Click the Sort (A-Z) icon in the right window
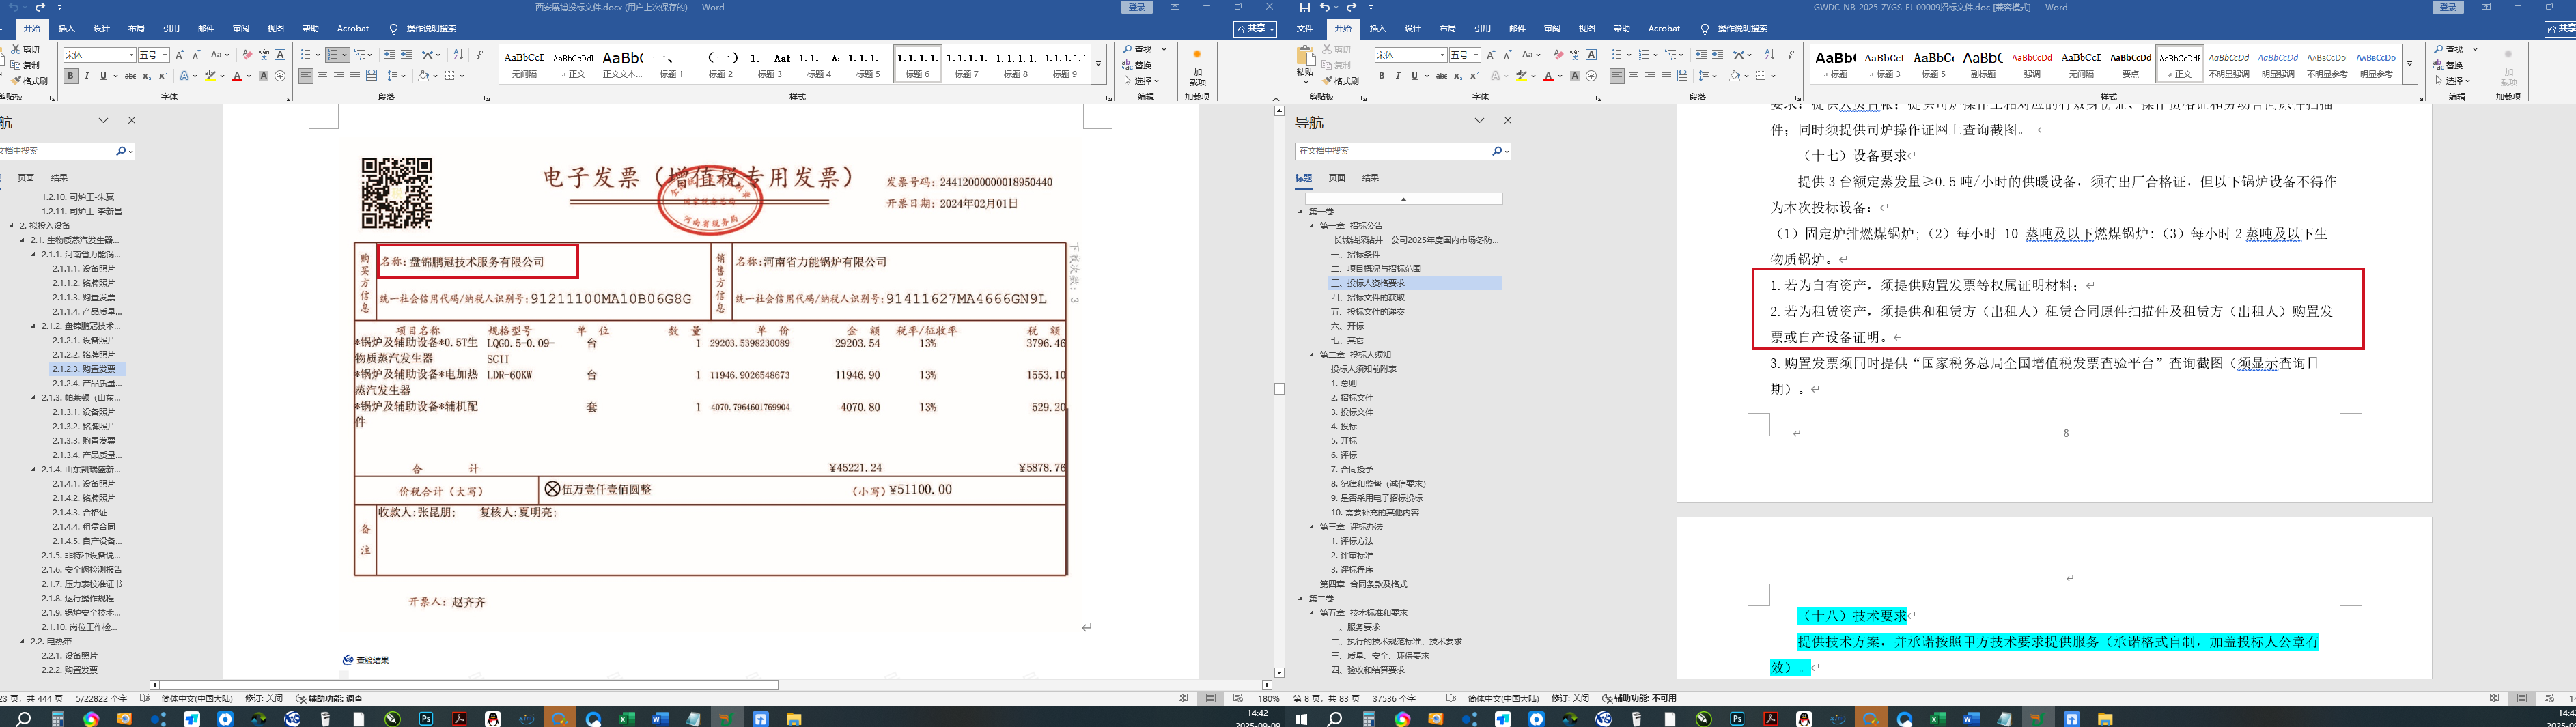The width and height of the screenshot is (2576, 727). (x=1769, y=55)
